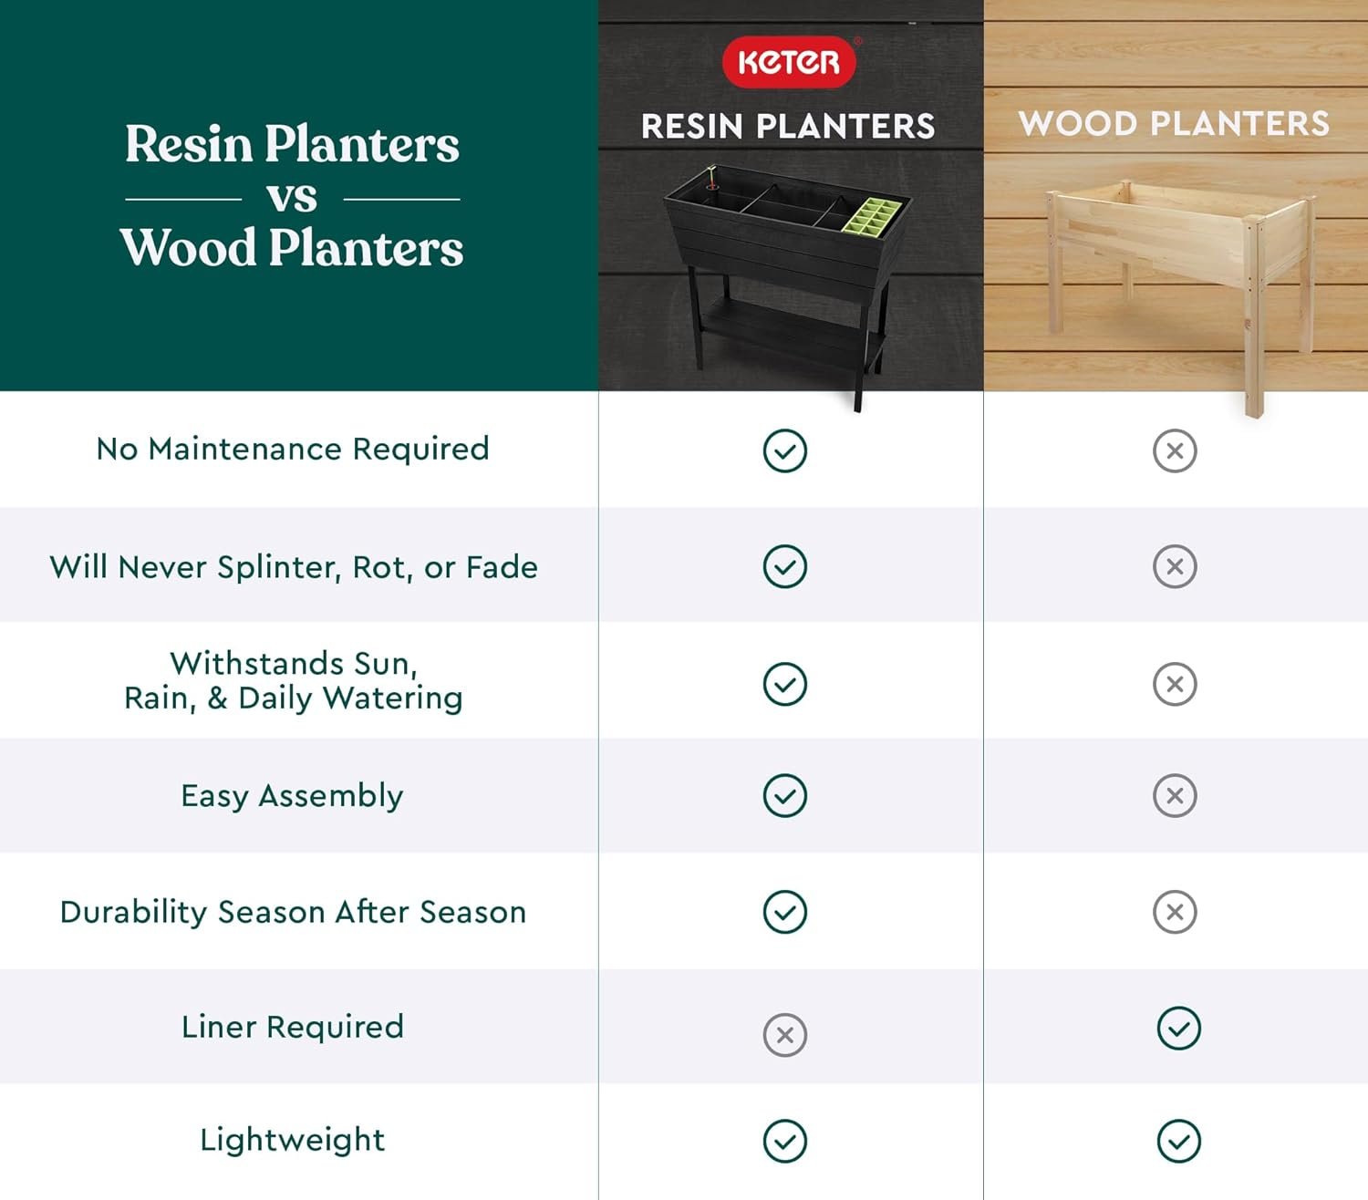Click resin checkmark for Durability Season After Season

tap(785, 912)
